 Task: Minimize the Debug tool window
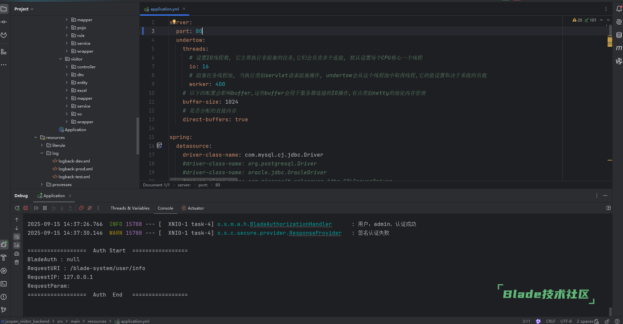pos(605,196)
